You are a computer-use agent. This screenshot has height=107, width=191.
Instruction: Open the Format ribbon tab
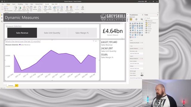point(47,4)
